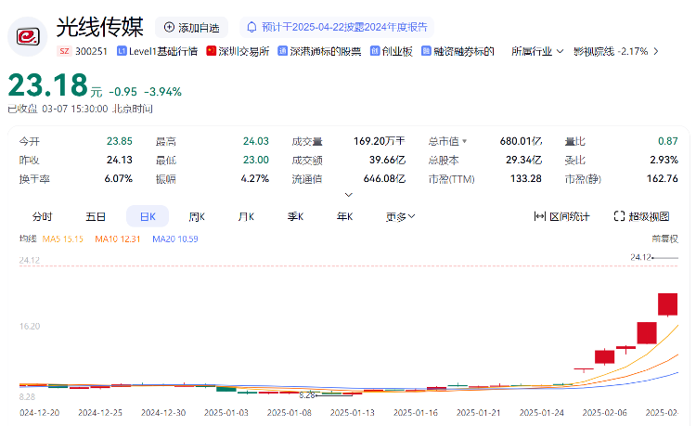Expand more quote details chevron below stats

click(349, 194)
